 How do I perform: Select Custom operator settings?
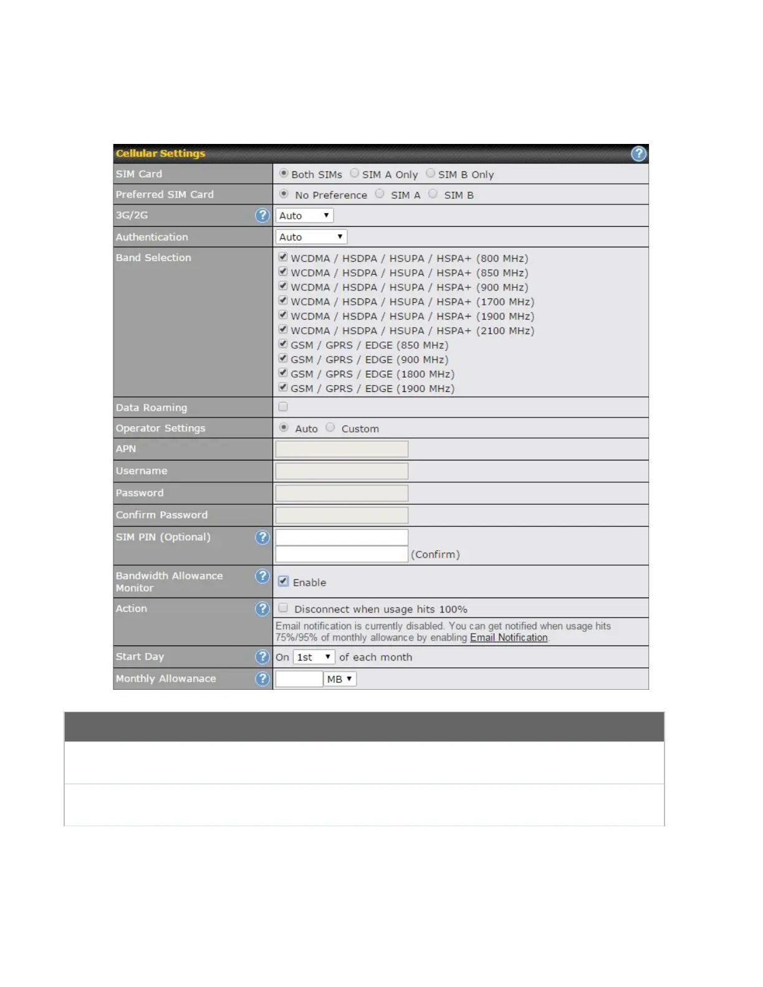point(330,427)
